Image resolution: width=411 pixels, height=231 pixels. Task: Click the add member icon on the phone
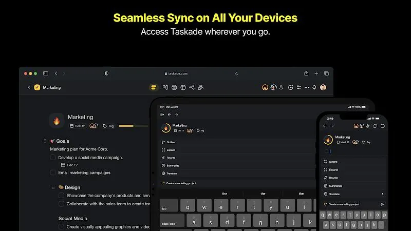(368, 126)
